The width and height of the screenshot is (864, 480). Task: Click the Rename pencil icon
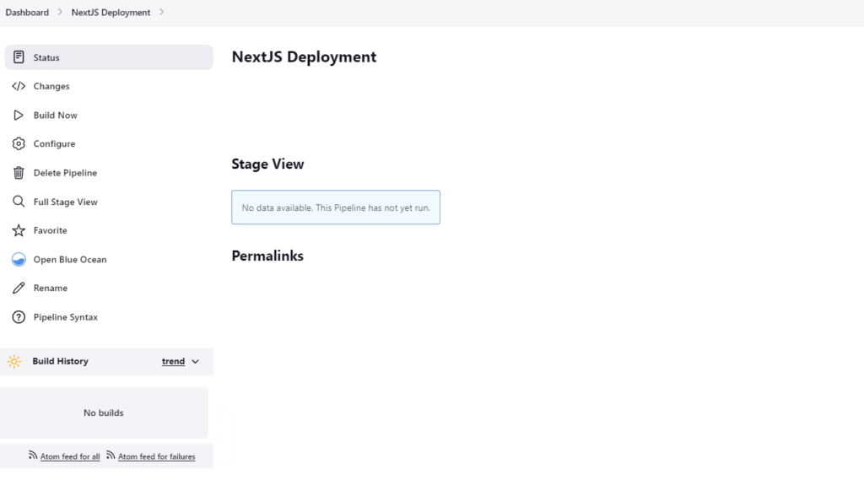(19, 289)
